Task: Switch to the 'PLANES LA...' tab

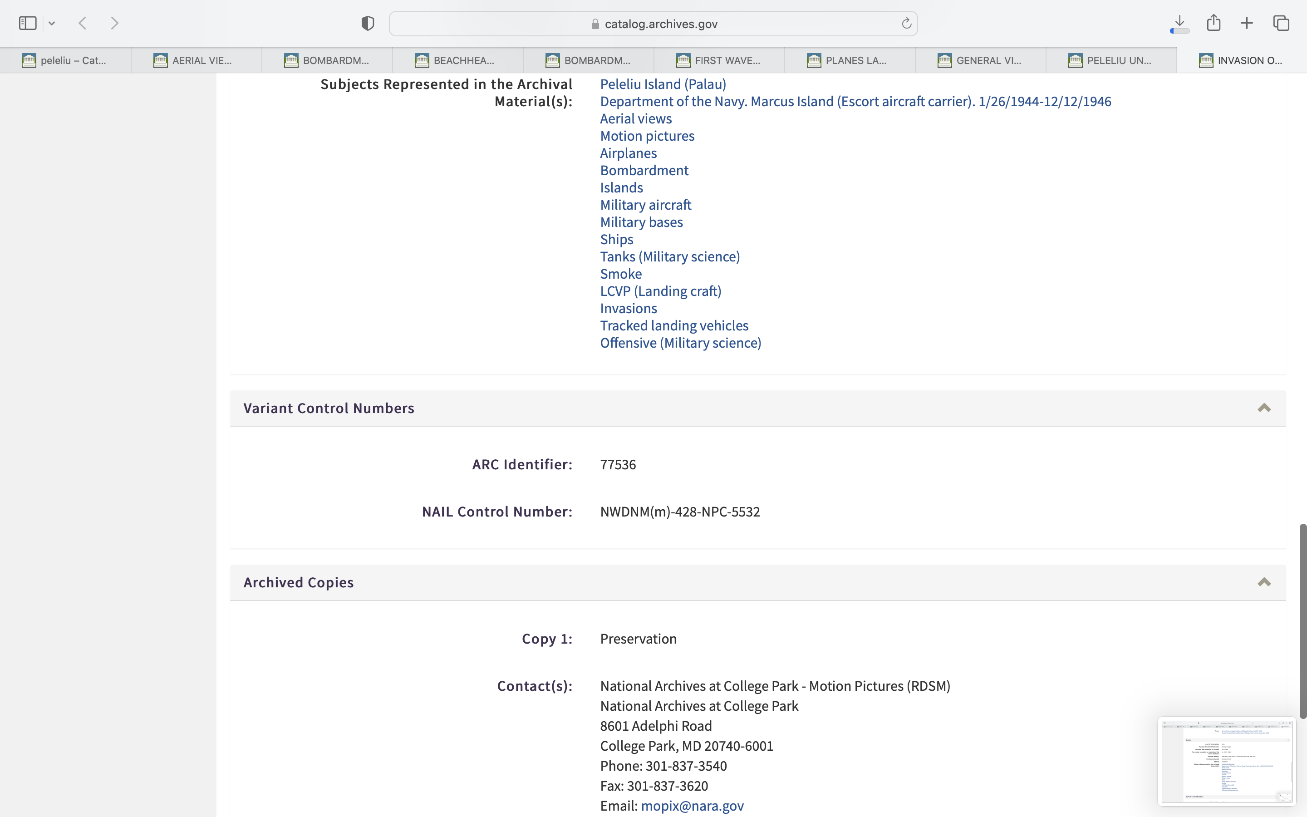Action: (x=850, y=60)
